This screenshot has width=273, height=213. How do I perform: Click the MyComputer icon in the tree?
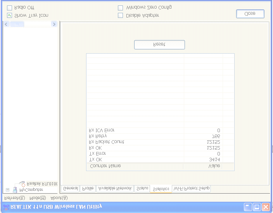pyautogui.click(x=15, y=190)
